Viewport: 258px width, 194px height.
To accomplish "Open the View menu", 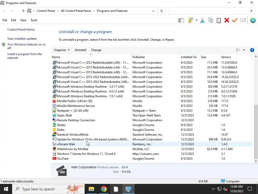I will (x=23, y=20).
